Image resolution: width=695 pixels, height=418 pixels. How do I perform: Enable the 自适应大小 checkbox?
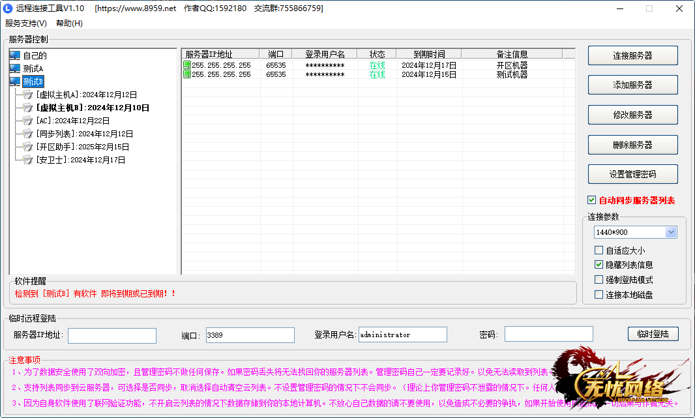tap(599, 250)
